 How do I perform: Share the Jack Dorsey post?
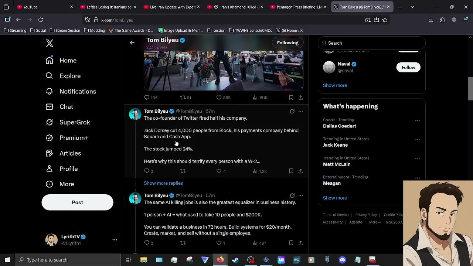point(301,171)
